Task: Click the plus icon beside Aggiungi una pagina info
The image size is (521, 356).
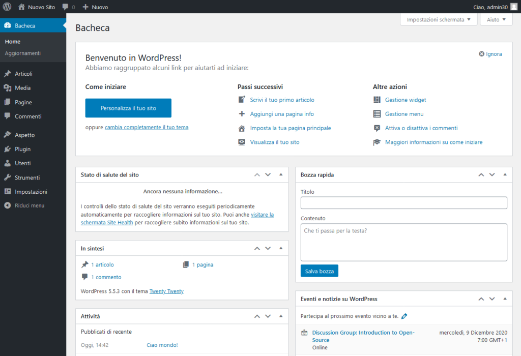Action: tap(242, 113)
